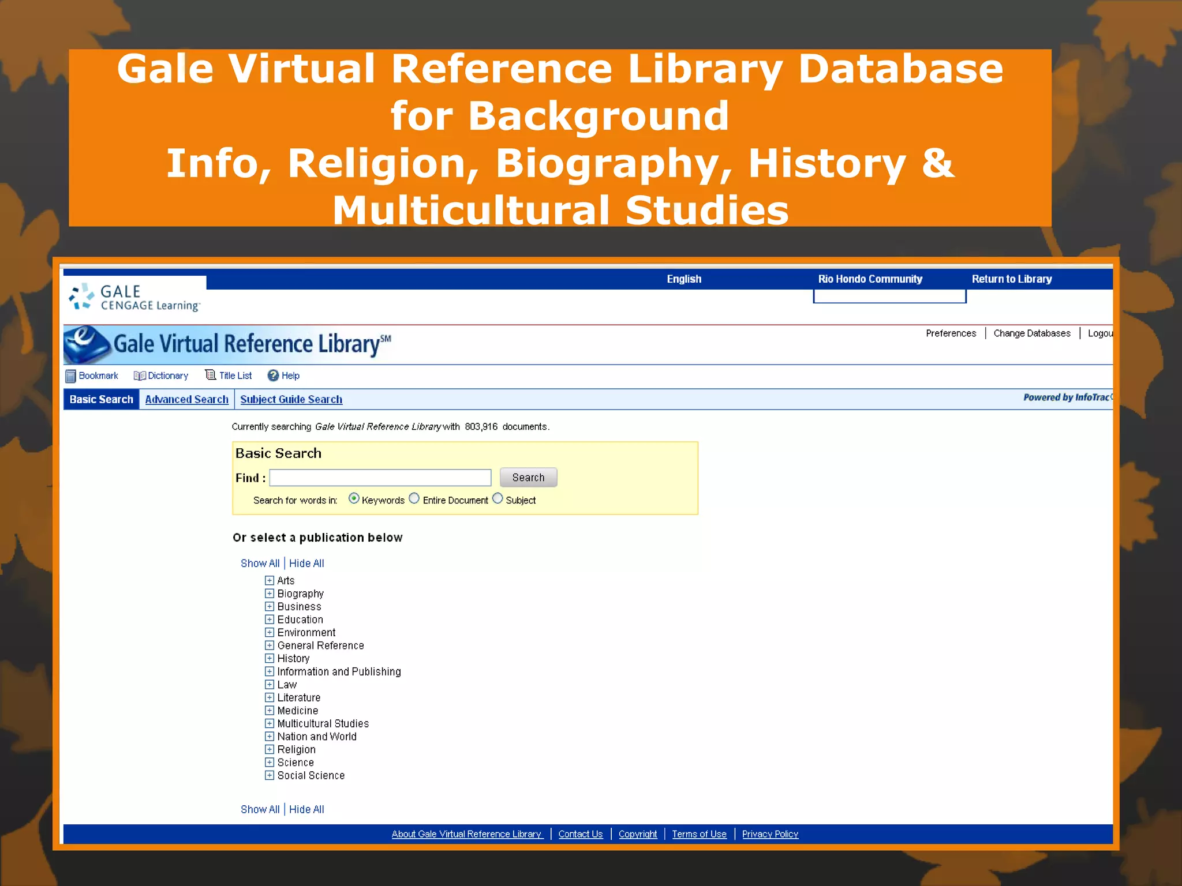Click the Title List icon
1182x886 pixels.
(x=211, y=375)
